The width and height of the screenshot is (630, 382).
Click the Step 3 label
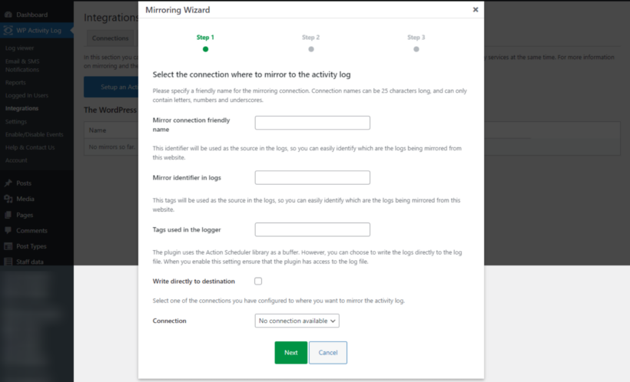coord(416,38)
